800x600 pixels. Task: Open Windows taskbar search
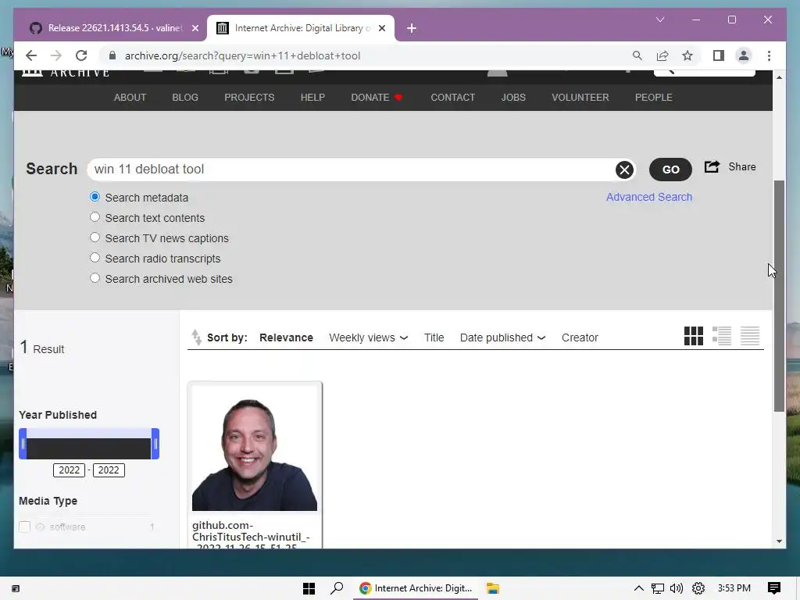coord(337,588)
